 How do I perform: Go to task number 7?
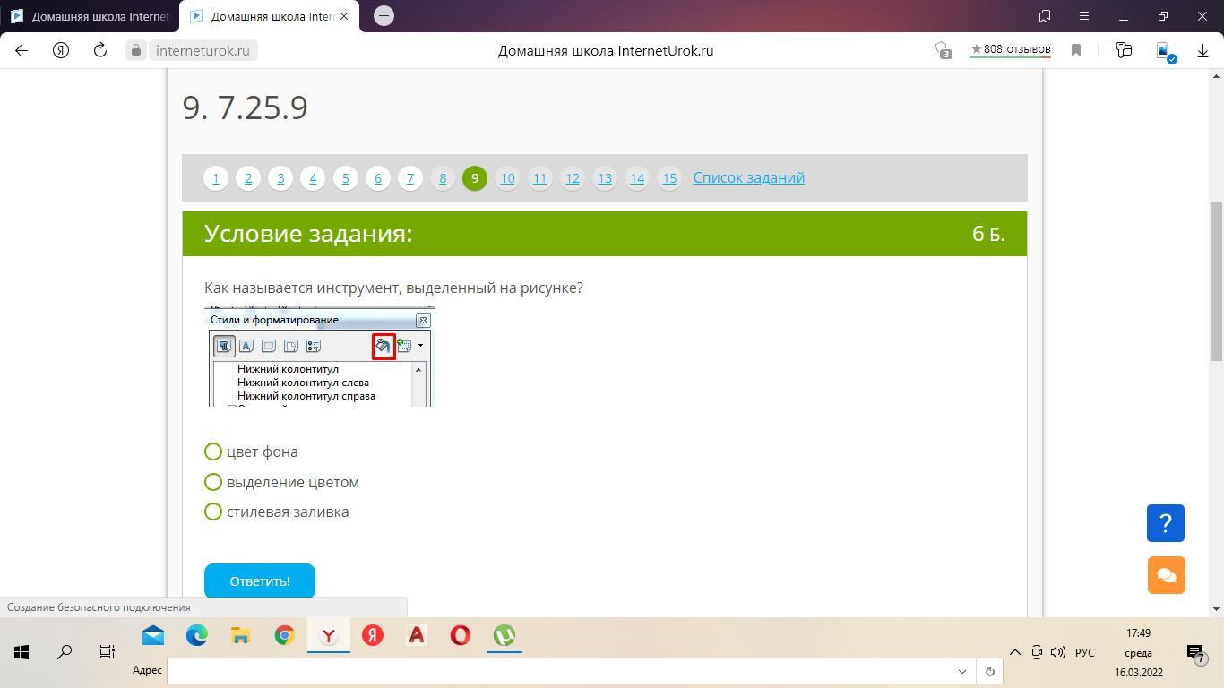click(x=410, y=178)
